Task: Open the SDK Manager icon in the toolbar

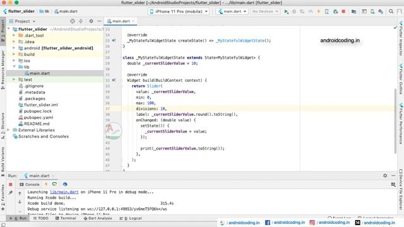Action: click(381, 11)
